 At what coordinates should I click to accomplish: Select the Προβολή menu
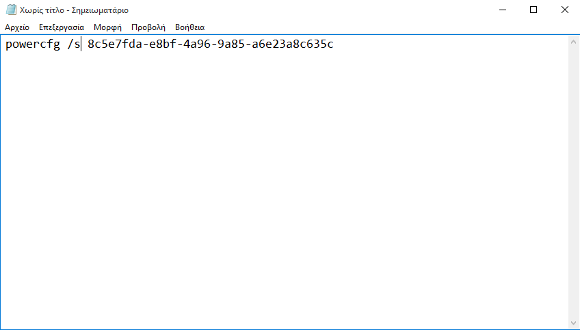click(148, 27)
